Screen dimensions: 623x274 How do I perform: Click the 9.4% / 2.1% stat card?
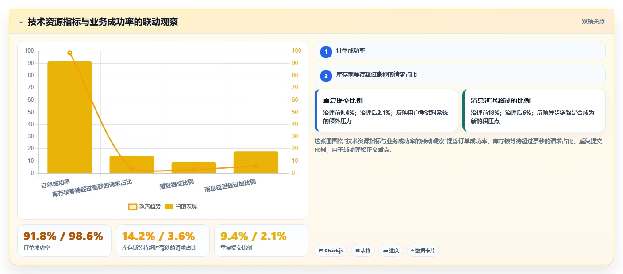pyautogui.click(x=261, y=240)
